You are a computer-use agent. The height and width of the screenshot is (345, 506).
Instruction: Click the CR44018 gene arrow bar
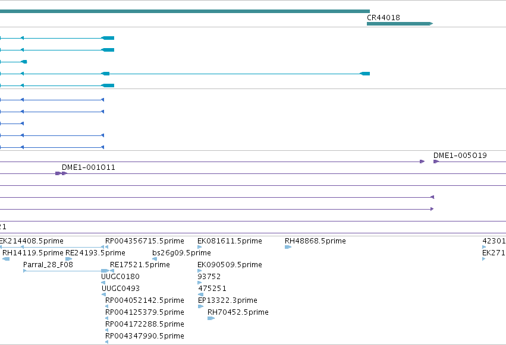coord(400,24)
